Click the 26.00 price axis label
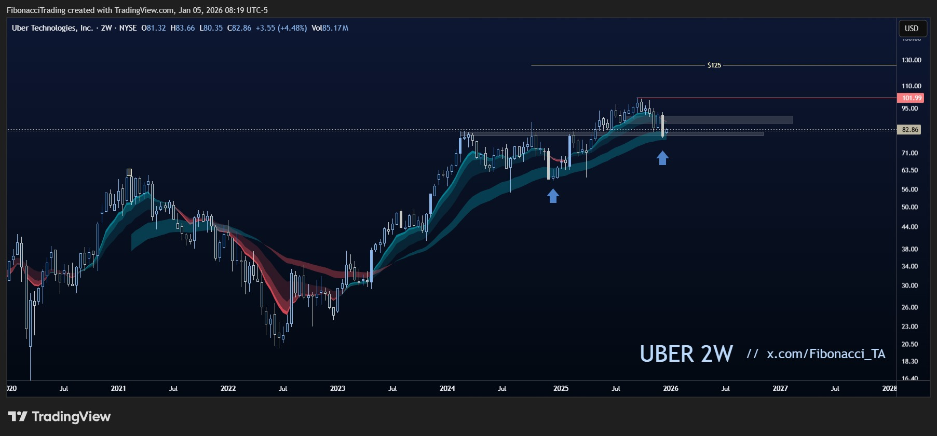Image resolution: width=937 pixels, height=436 pixels. click(909, 307)
